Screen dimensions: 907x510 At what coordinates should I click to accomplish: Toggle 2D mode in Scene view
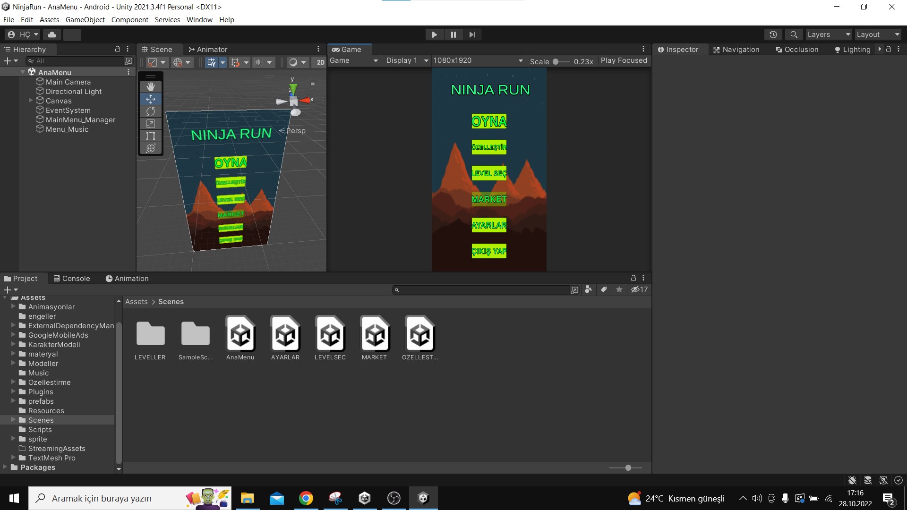pos(320,62)
